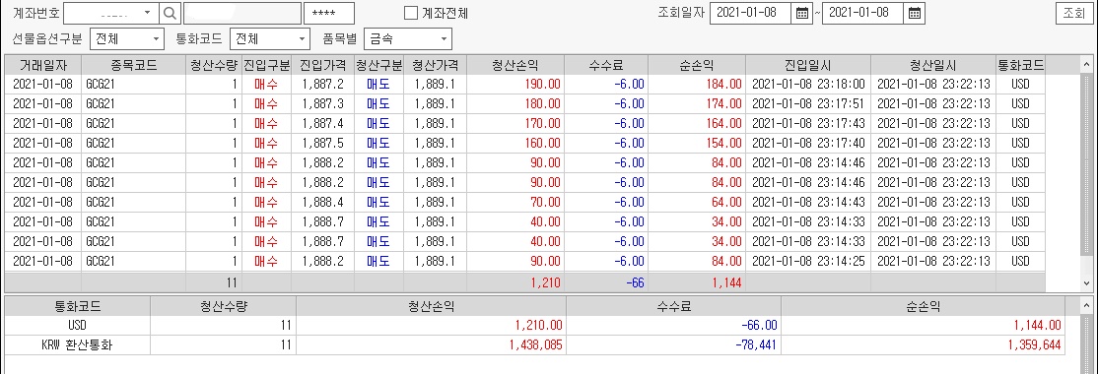Screen dimensions: 1098x374
Task: Click the 진입일시 column header
Action: coord(808,65)
